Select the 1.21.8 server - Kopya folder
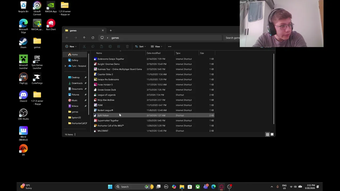340x191 pixels. point(37,98)
